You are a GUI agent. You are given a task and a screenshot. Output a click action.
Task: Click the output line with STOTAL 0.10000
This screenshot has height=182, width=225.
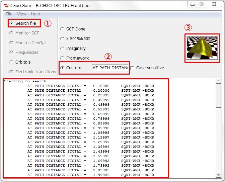pos(91,86)
